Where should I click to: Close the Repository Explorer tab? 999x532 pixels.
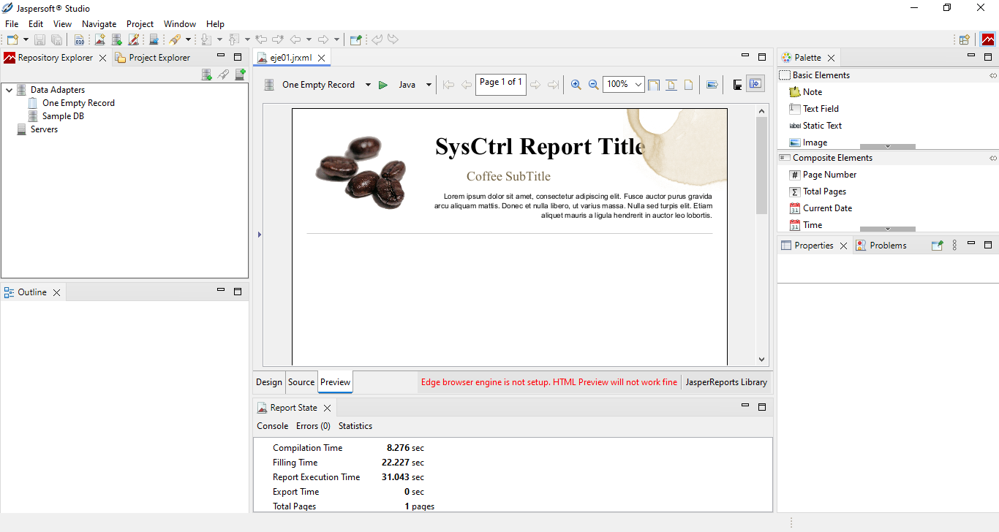102,58
